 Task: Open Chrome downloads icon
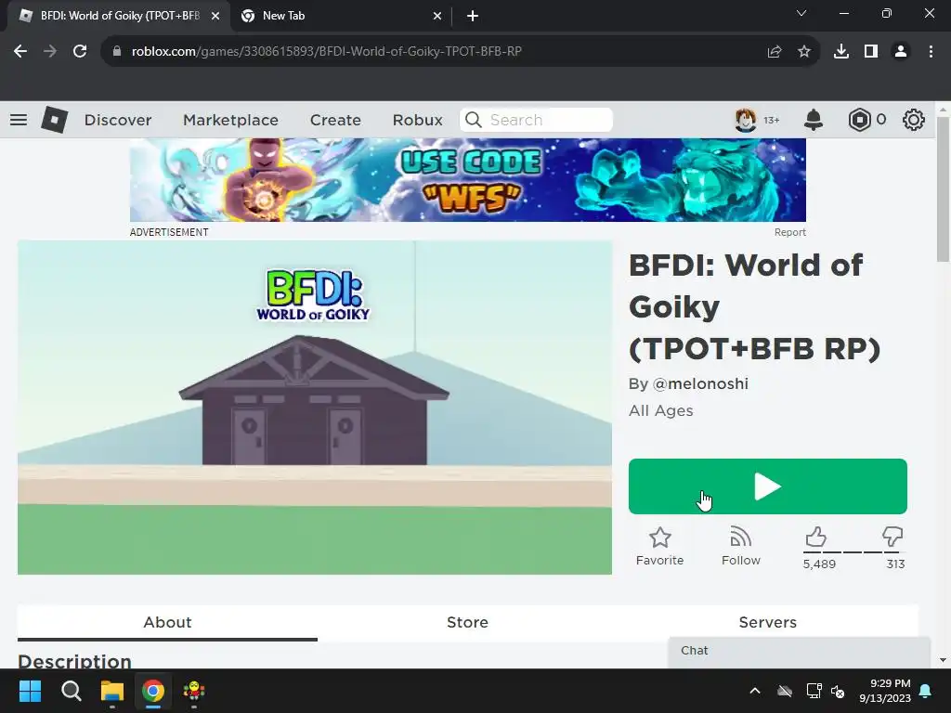(x=841, y=52)
